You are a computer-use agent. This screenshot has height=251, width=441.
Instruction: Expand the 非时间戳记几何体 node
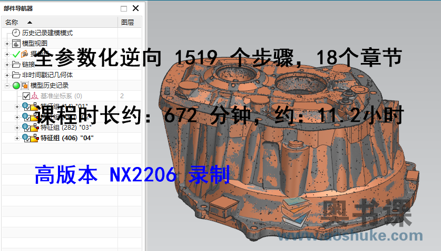tap(7, 75)
